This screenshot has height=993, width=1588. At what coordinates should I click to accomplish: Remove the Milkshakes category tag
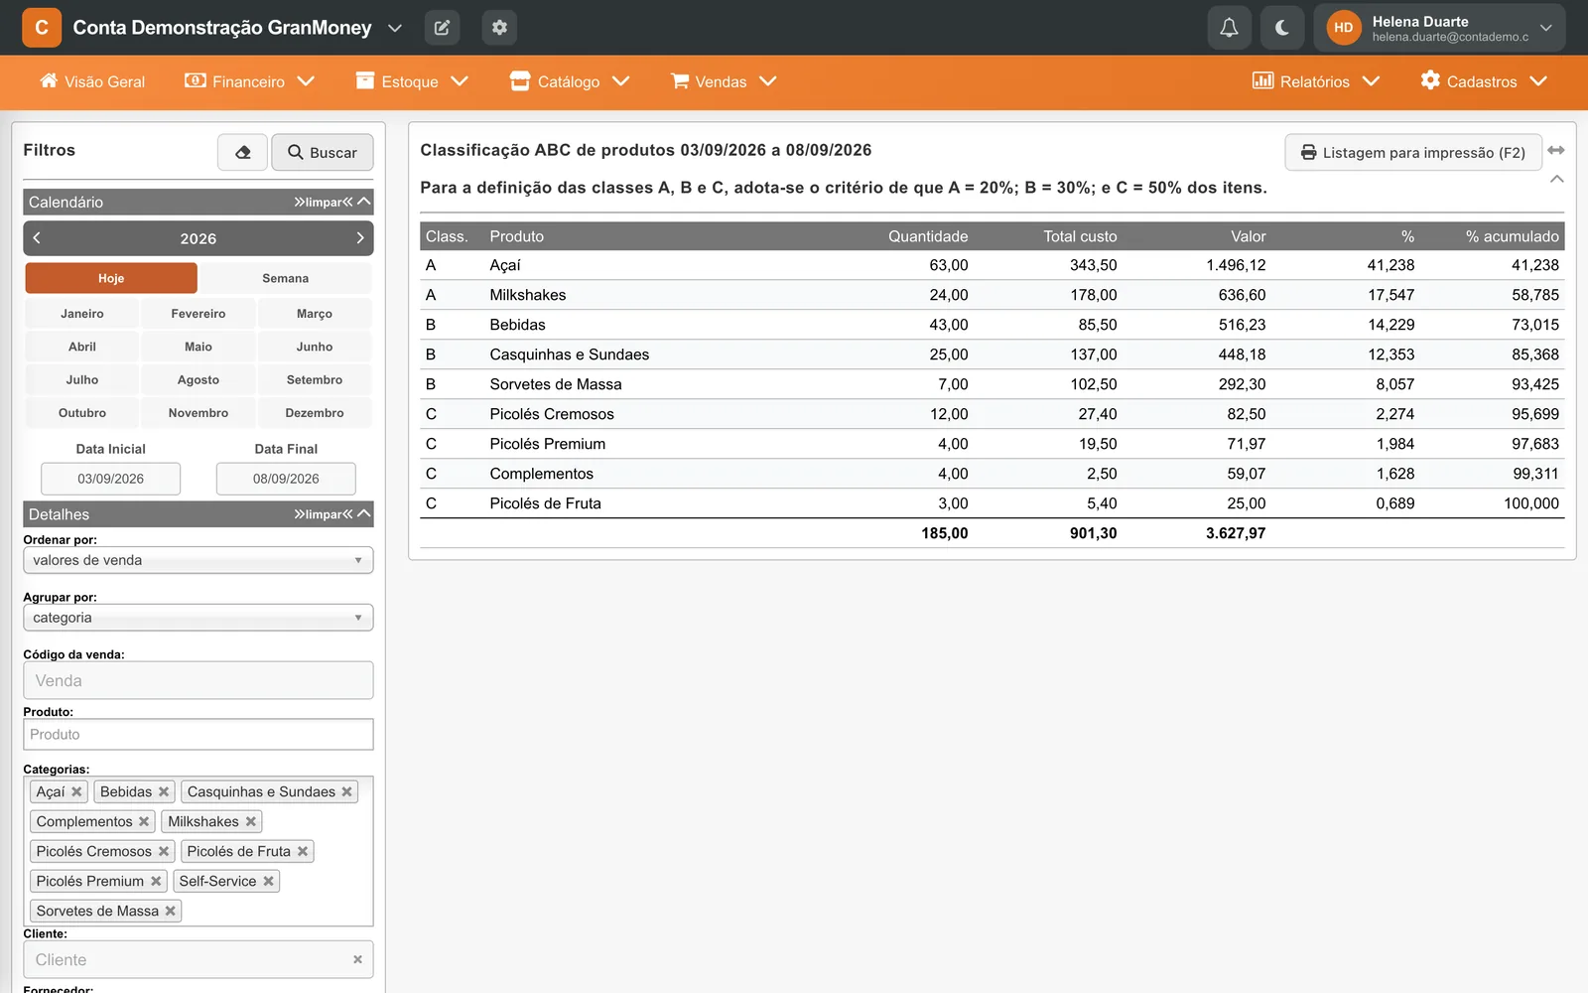251,821
